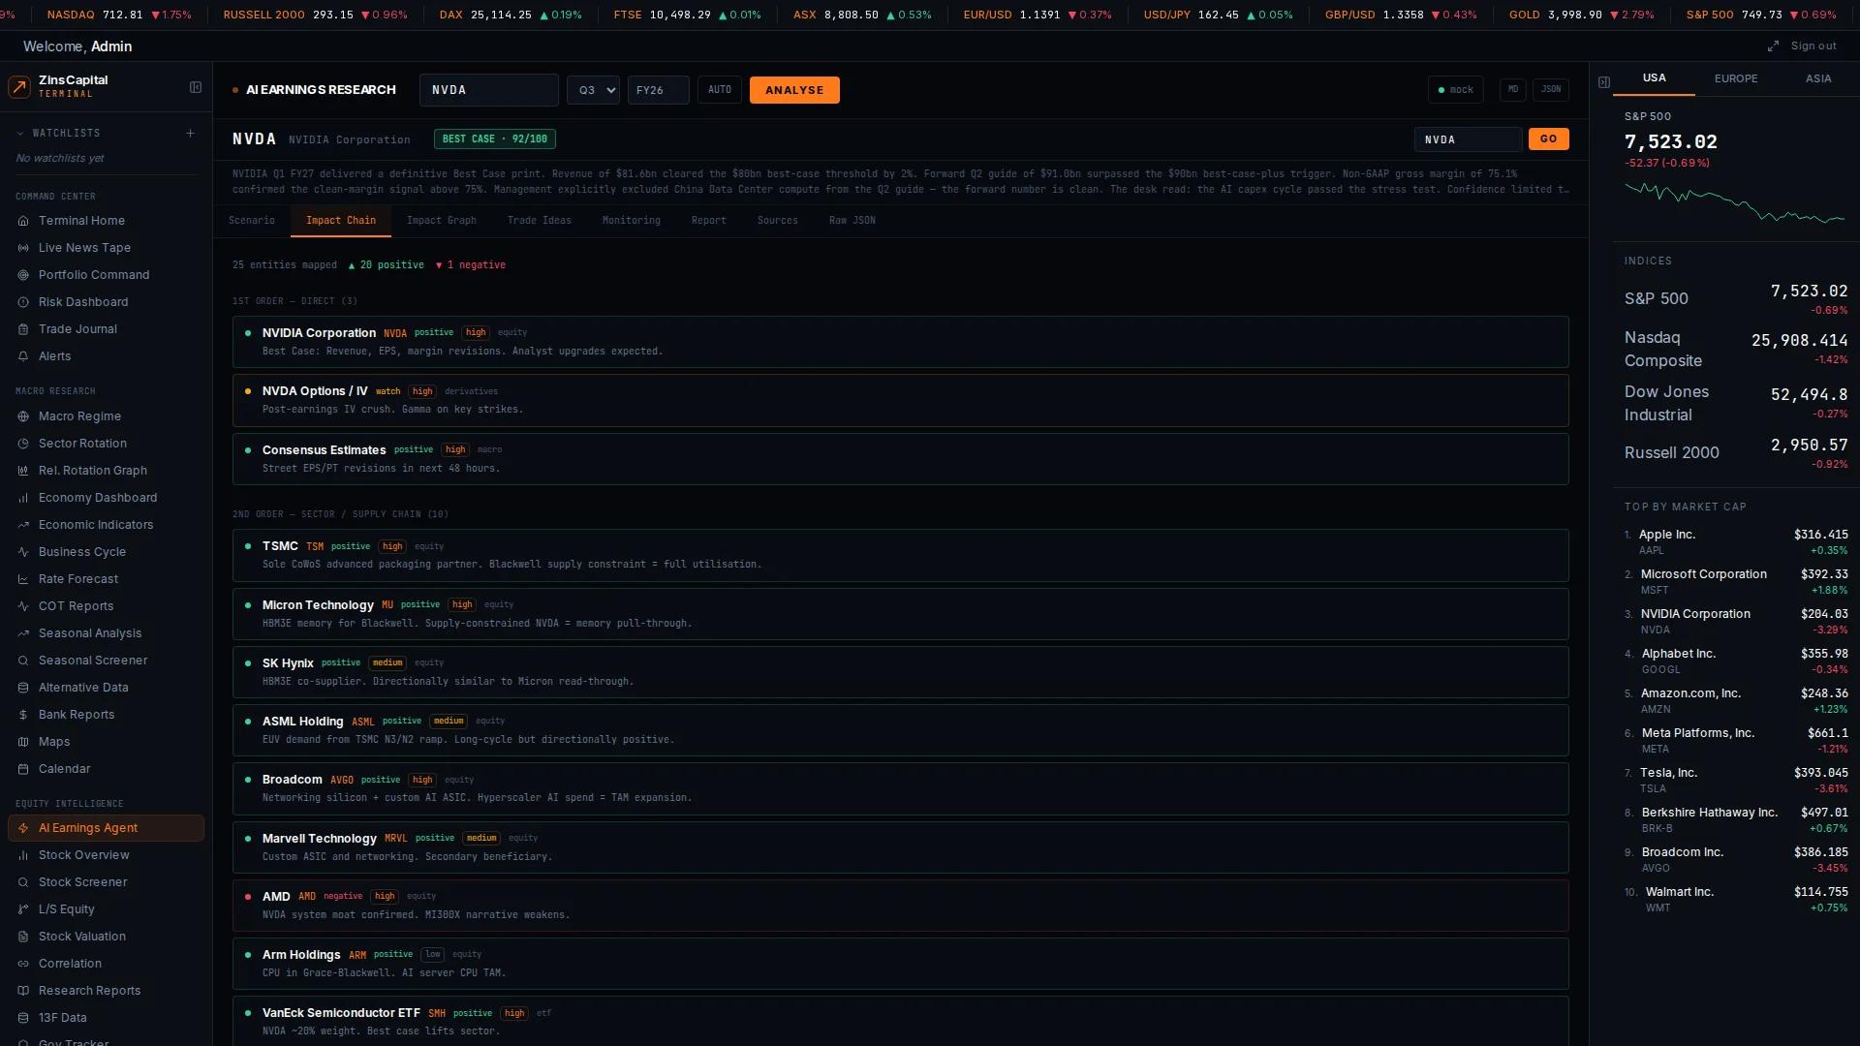The height and width of the screenshot is (1046, 1860).
Task: Click the Sign out link
Action: [x=1813, y=46]
